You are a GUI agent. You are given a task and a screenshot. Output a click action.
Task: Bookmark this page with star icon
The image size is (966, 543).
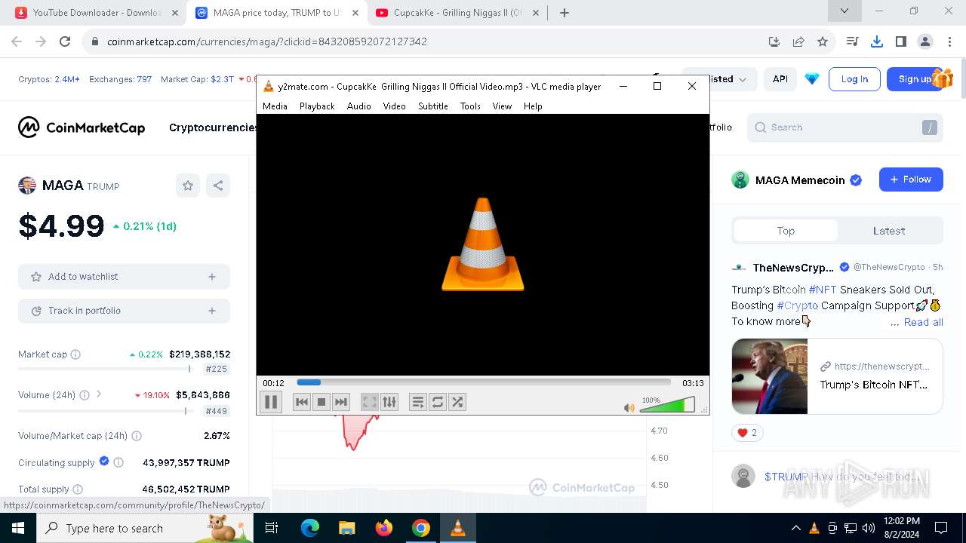coord(823,41)
